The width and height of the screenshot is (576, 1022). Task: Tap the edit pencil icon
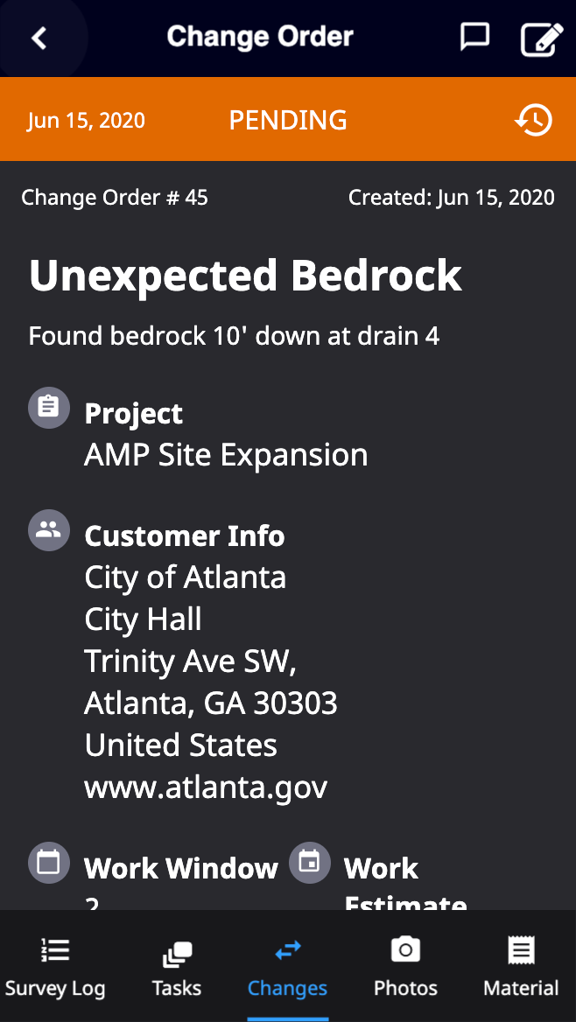click(542, 39)
